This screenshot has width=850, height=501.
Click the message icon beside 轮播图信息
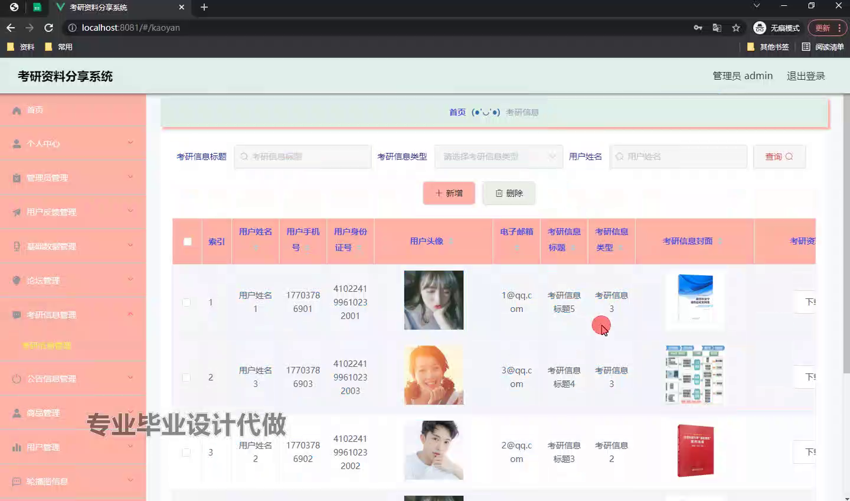coord(17,482)
